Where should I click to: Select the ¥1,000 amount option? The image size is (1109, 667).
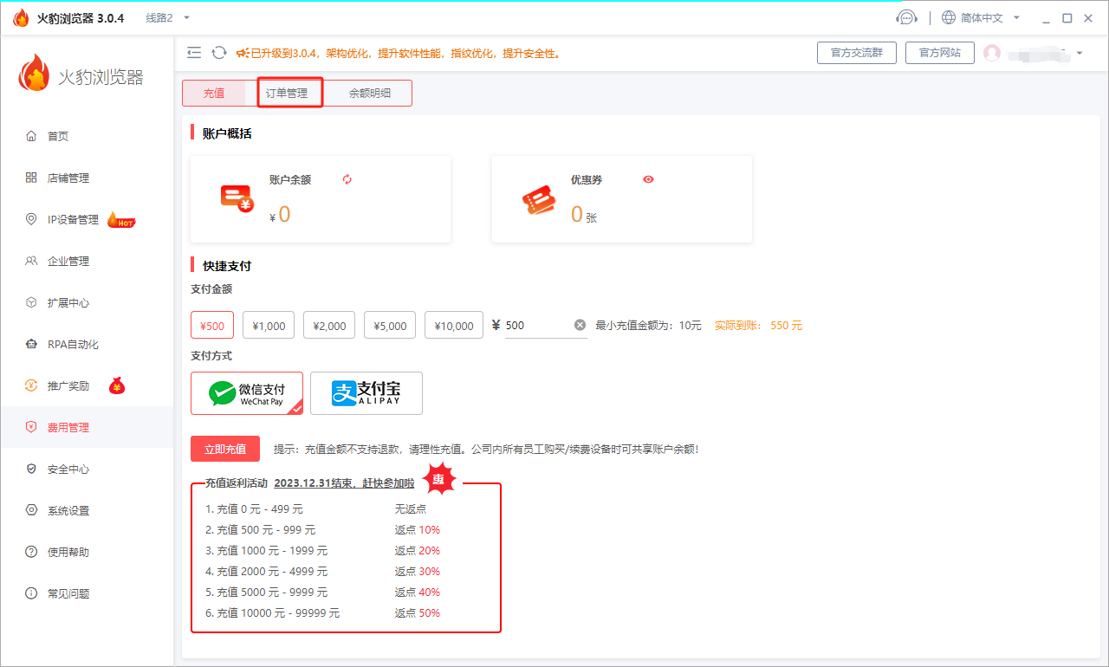[269, 326]
